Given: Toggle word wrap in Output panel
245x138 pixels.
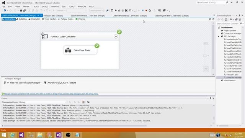Looking at the screenshot, I should point(88,102).
